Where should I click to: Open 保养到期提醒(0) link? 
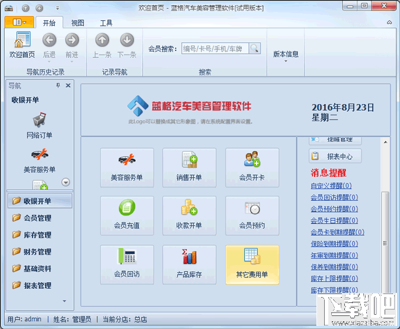[334, 267]
